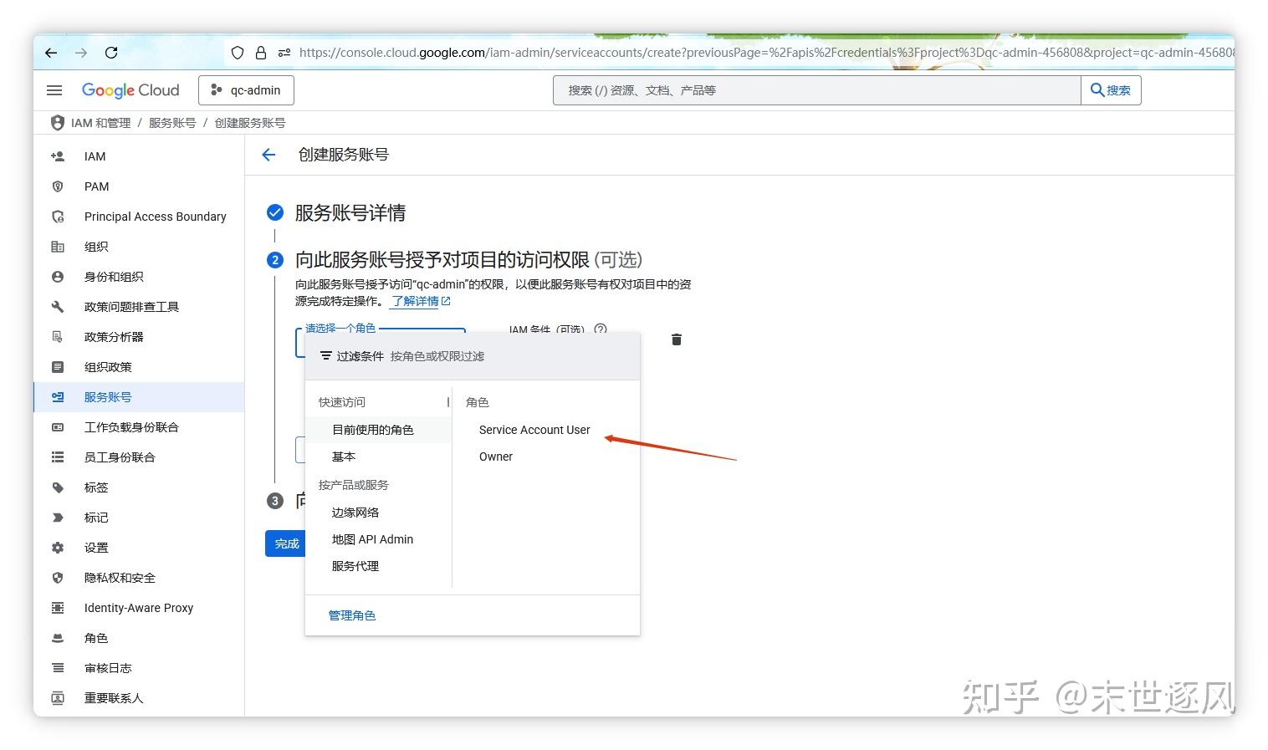1268x750 pixels.
Task: Delete the role row with trash icon
Action: 676,339
